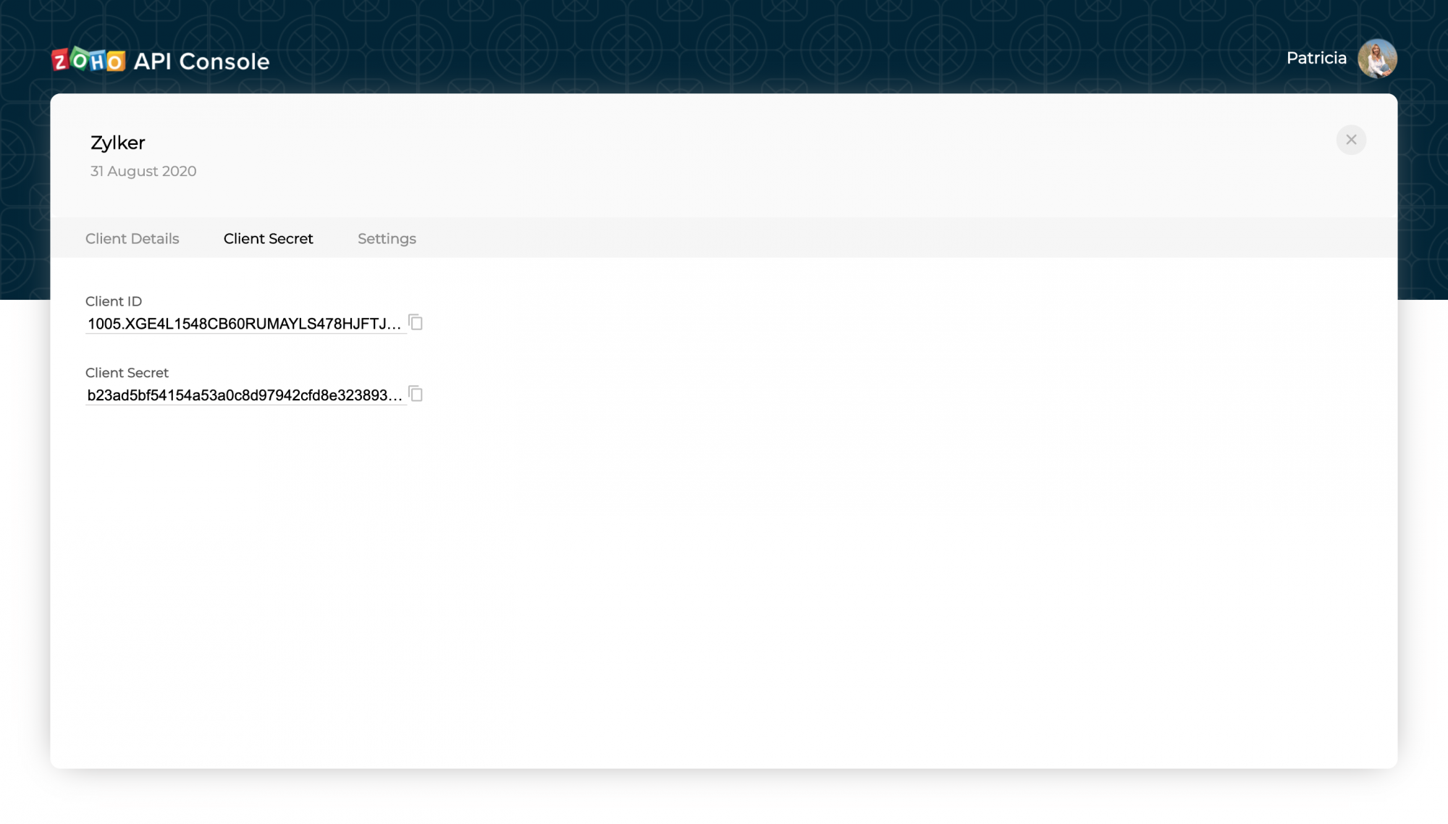Click empty space right of Settings tab
Viewport: 1448px width, 824px height.
[x=869, y=238]
